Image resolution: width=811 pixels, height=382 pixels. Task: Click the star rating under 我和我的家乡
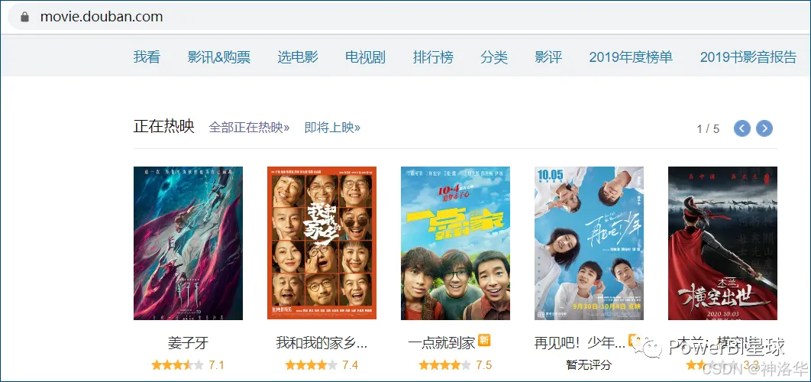point(311,365)
